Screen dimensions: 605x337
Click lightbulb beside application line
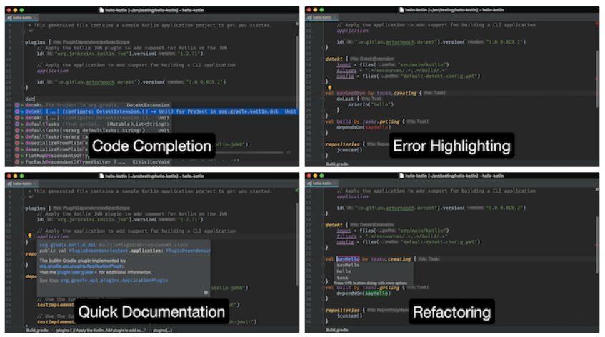[x=29, y=235]
